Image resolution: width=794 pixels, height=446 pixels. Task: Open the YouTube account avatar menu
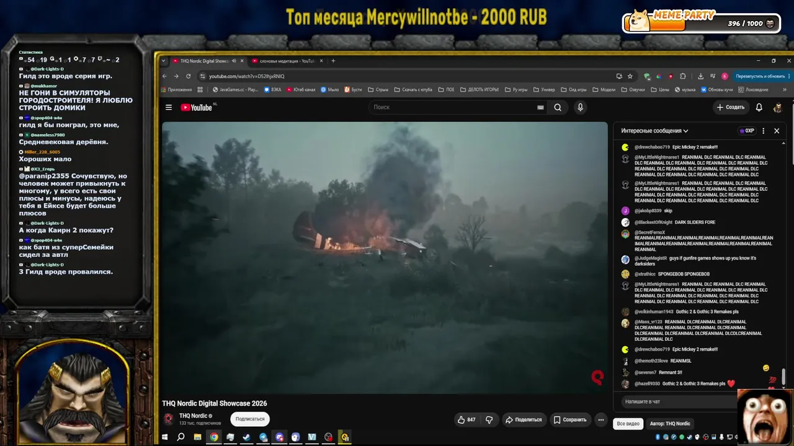point(777,107)
